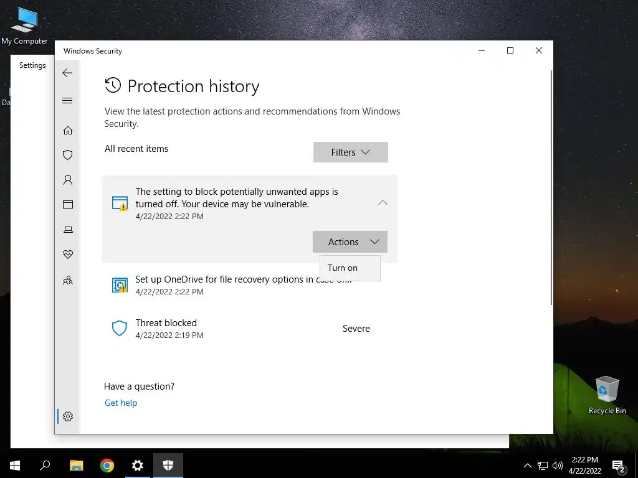Expand the Set up OneDrive recovery entry
This screenshot has width=638, height=478.
(x=249, y=285)
